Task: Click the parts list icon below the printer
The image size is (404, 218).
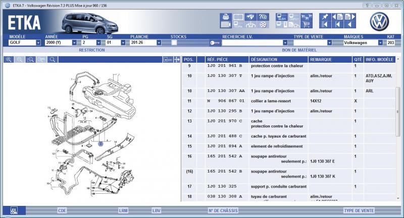Action: [226, 25]
